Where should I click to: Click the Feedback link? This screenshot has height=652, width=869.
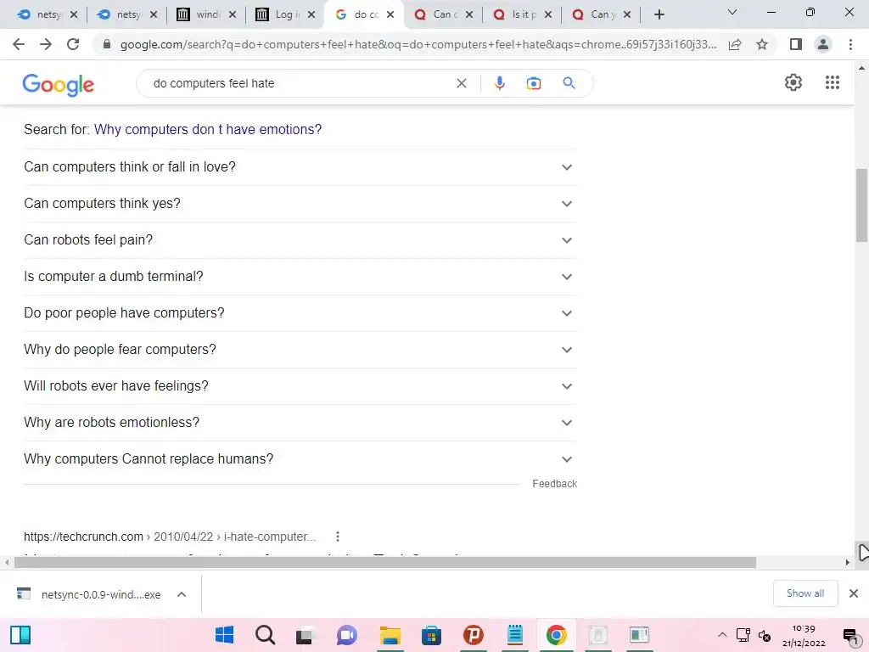pyautogui.click(x=554, y=483)
